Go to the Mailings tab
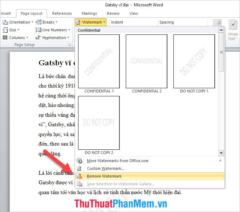This screenshot has height=212, width=240. [89, 13]
